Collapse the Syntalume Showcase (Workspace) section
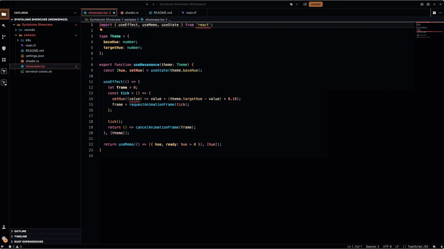 [x=45, y=19]
